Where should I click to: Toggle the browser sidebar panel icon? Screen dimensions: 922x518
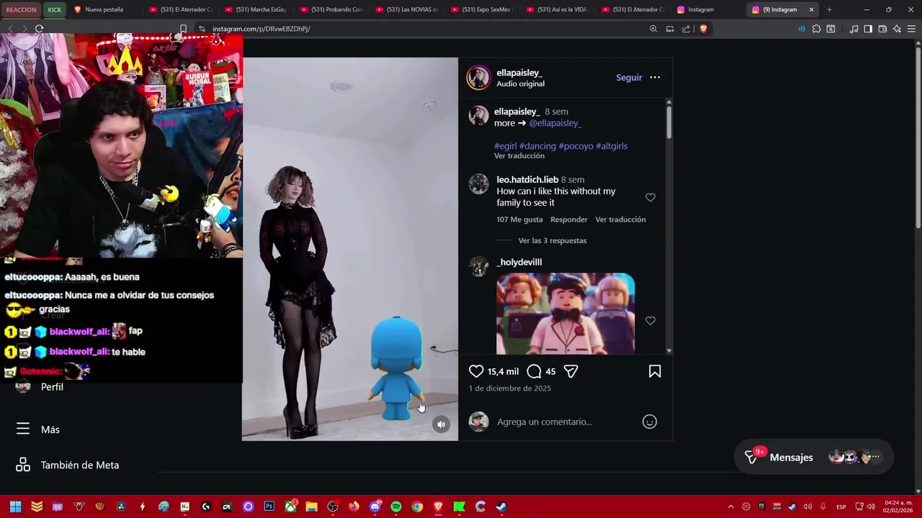[x=868, y=29]
